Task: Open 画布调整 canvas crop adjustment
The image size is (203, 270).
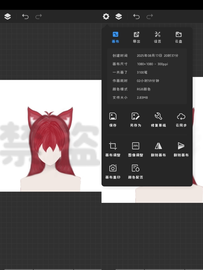Action: pos(113,149)
